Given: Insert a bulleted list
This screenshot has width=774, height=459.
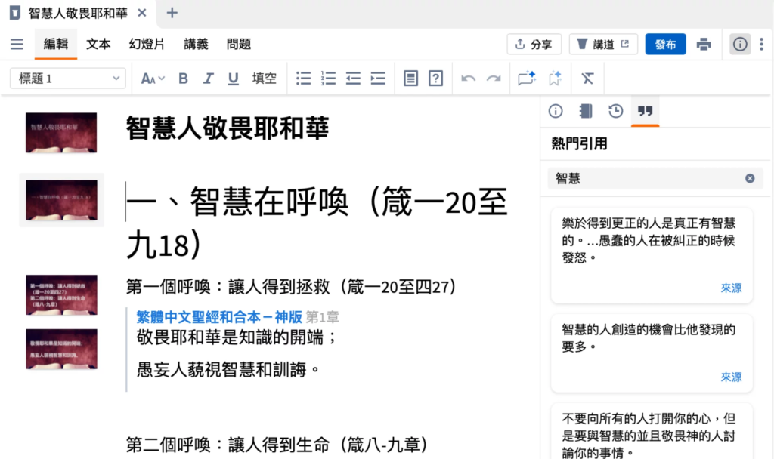Looking at the screenshot, I should [x=303, y=79].
